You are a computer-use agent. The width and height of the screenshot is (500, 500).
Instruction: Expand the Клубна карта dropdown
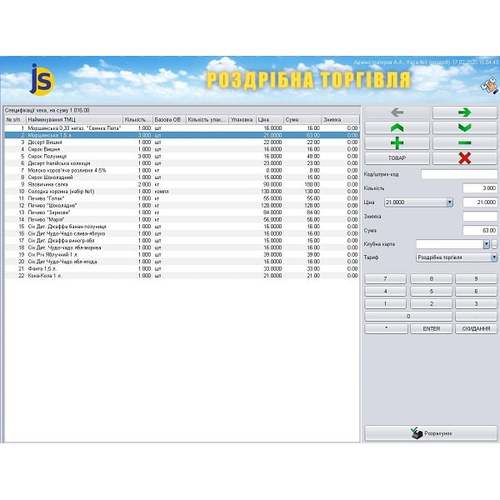tap(486, 244)
